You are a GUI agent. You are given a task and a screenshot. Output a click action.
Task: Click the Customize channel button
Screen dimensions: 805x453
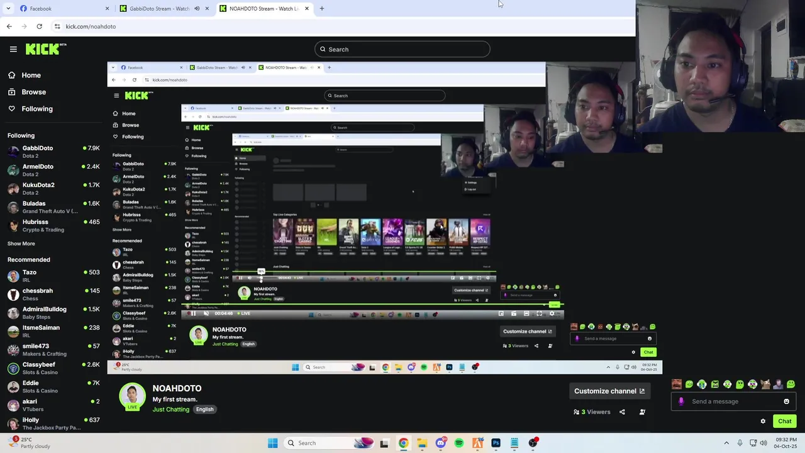609,391
